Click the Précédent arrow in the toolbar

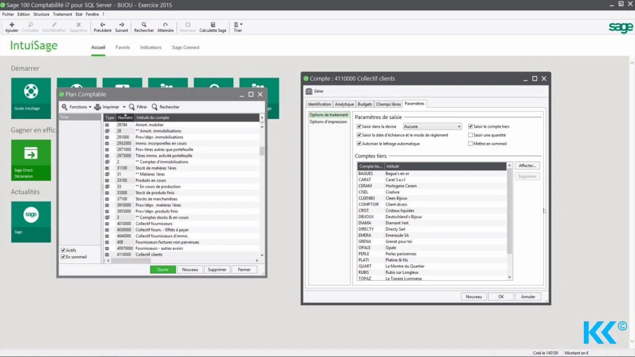point(103,25)
